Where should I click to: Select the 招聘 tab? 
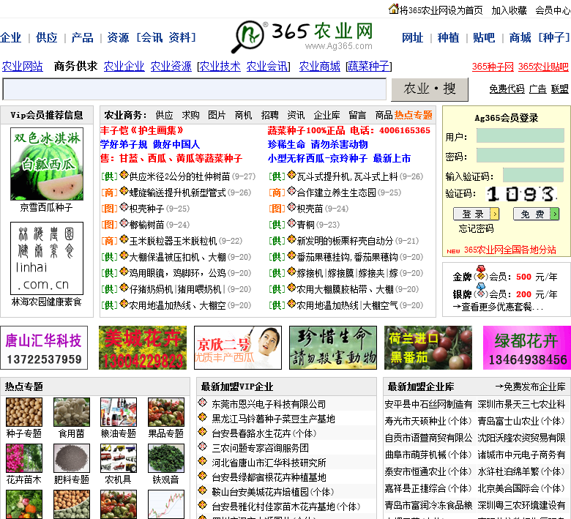coord(270,115)
